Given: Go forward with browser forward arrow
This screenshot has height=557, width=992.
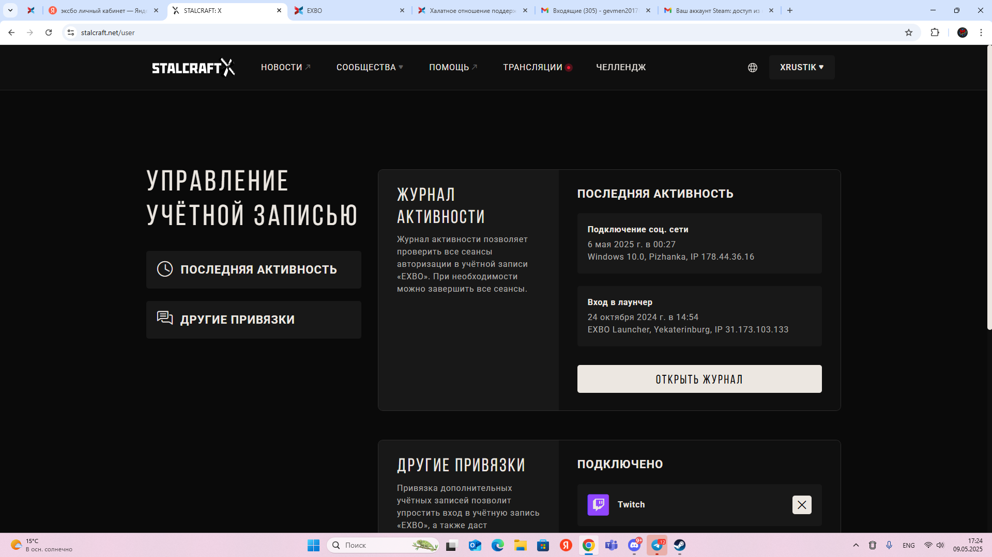Looking at the screenshot, I should coord(30,33).
